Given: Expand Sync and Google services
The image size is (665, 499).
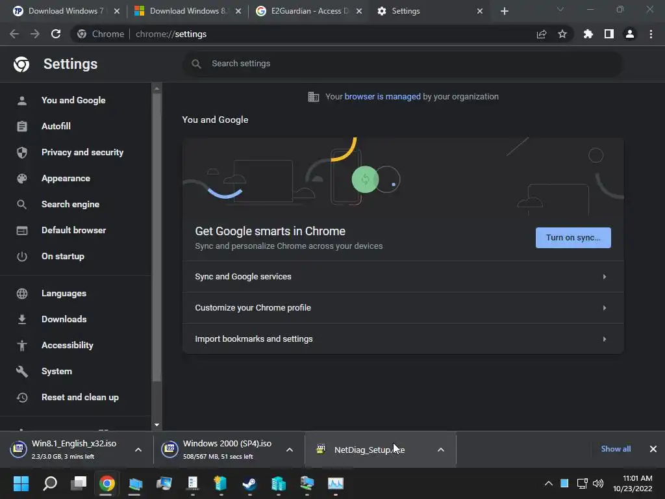Looking at the screenshot, I should [403, 277].
